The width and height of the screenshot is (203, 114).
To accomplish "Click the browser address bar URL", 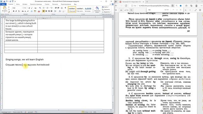I will point(154,6).
